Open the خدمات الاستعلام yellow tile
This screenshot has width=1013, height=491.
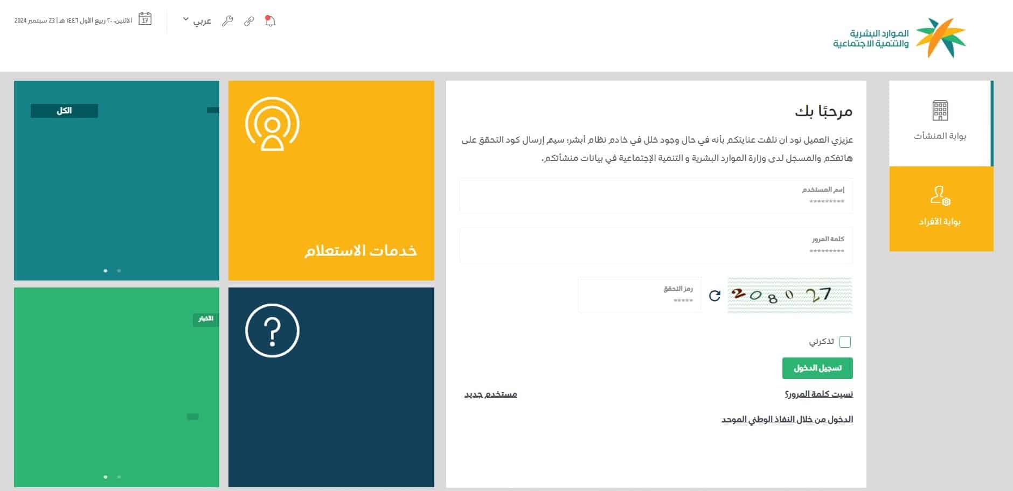point(331,180)
